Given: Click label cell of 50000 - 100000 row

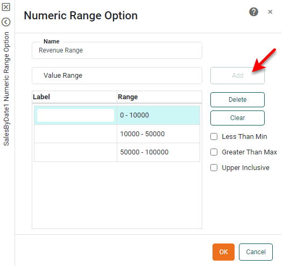Looking at the screenshot, I should pyautogui.click(x=75, y=152).
